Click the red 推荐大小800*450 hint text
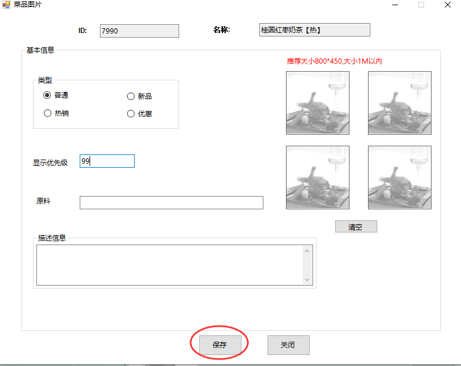 (334, 61)
